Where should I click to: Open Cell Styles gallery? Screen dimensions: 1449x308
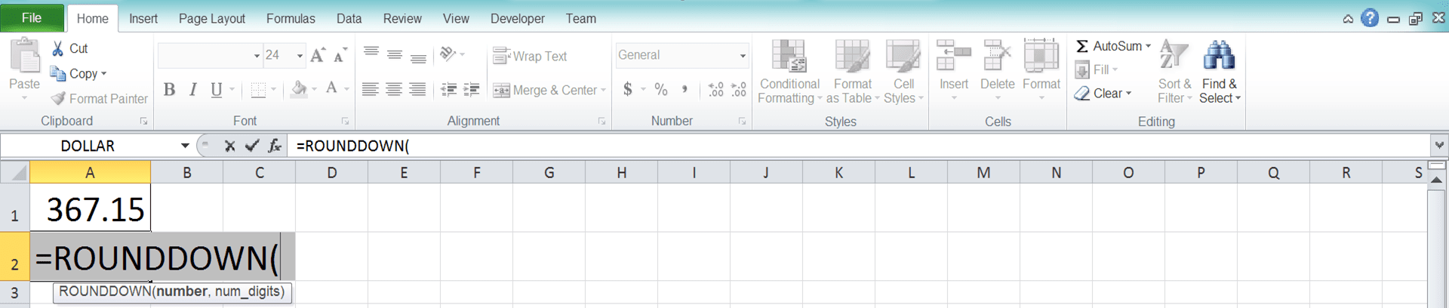pyautogui.click(x=903, y=72)
